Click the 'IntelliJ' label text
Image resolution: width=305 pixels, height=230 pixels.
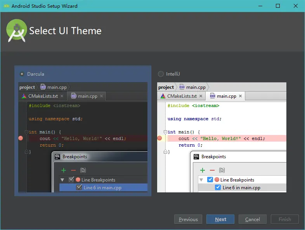pyautogui.click(x=173, y=74)
